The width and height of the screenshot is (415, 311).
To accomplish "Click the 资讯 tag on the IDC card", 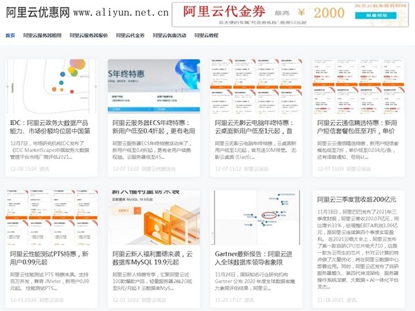I will pyautogui.click(x=44, y=169).
